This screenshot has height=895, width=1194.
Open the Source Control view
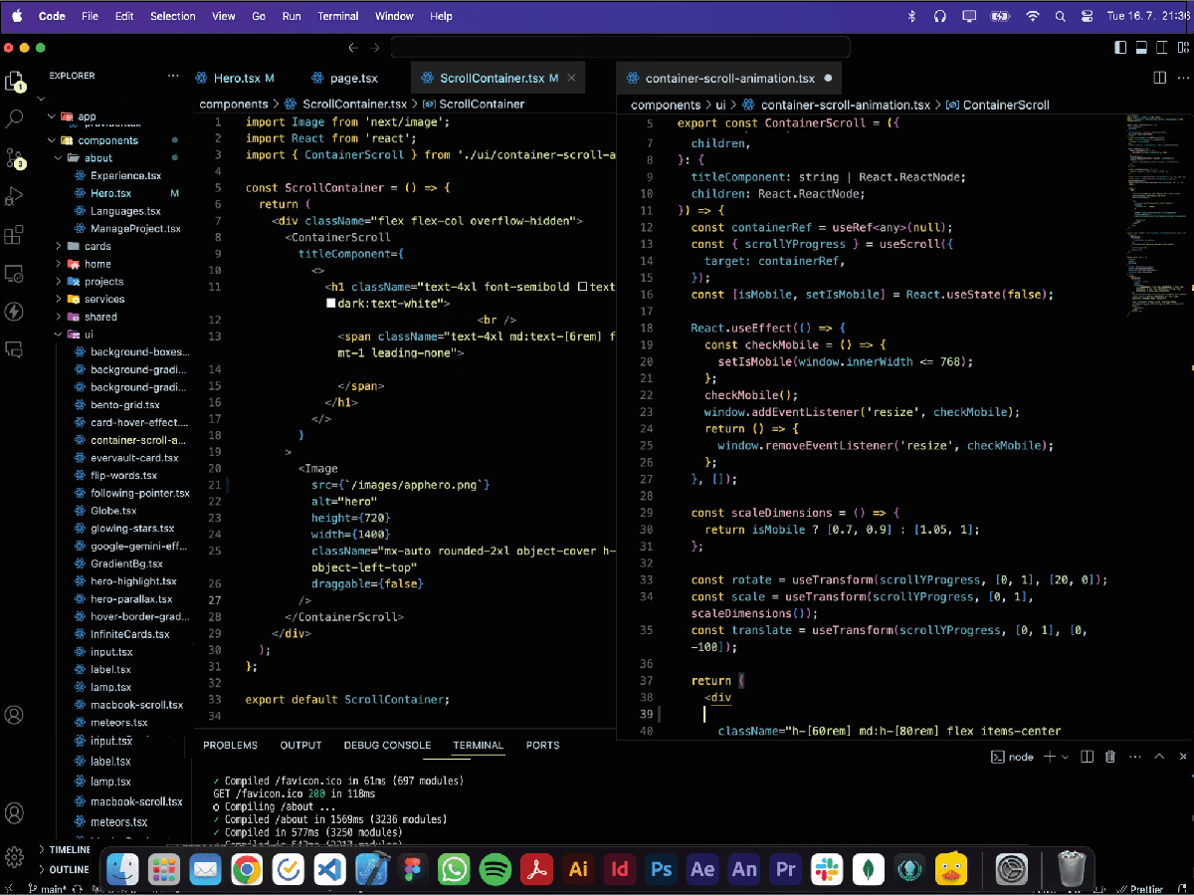[x=15, y=159]
